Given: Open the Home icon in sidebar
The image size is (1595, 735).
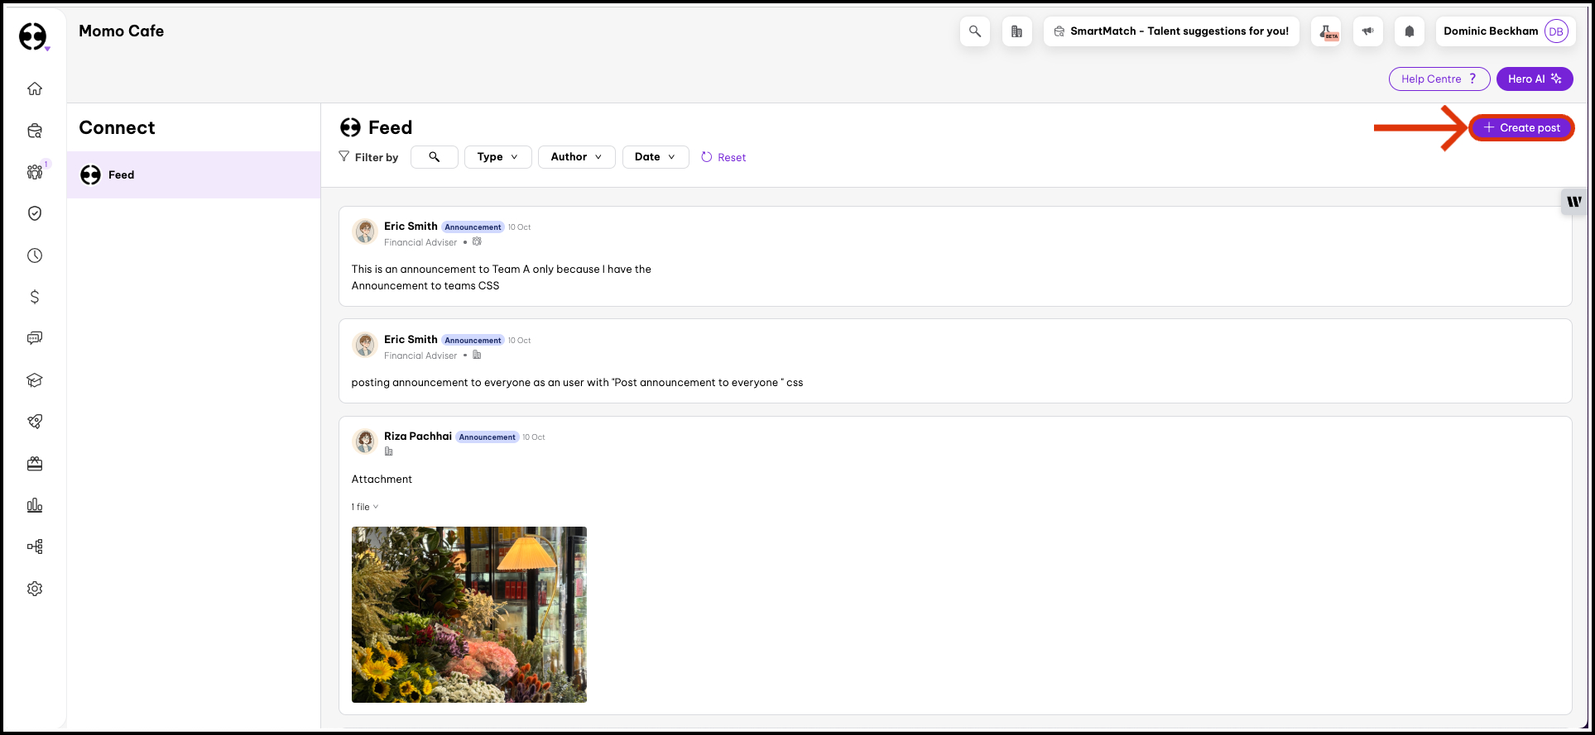Looking at the screenshot, I should click(x=35, y=88).
